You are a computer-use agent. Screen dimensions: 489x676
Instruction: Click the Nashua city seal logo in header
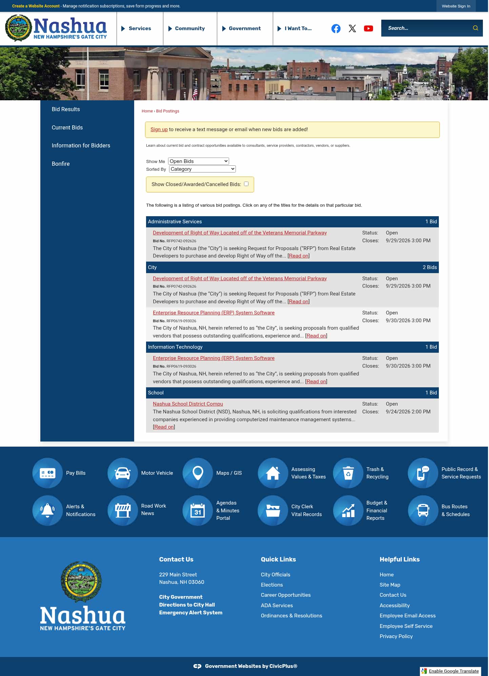point(18,28)
